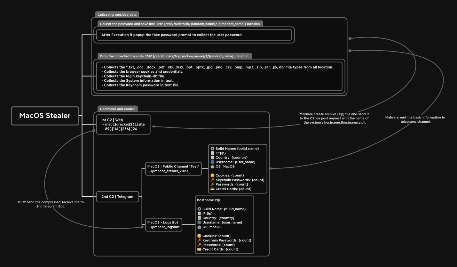Select the 2nd C2 | Telegram node
Viewport: 457px width, 267px height.
tap(118, 197)
